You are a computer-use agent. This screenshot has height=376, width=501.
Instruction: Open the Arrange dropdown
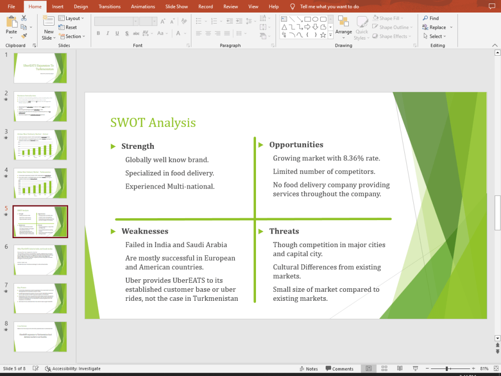click(x=344, y=27)
